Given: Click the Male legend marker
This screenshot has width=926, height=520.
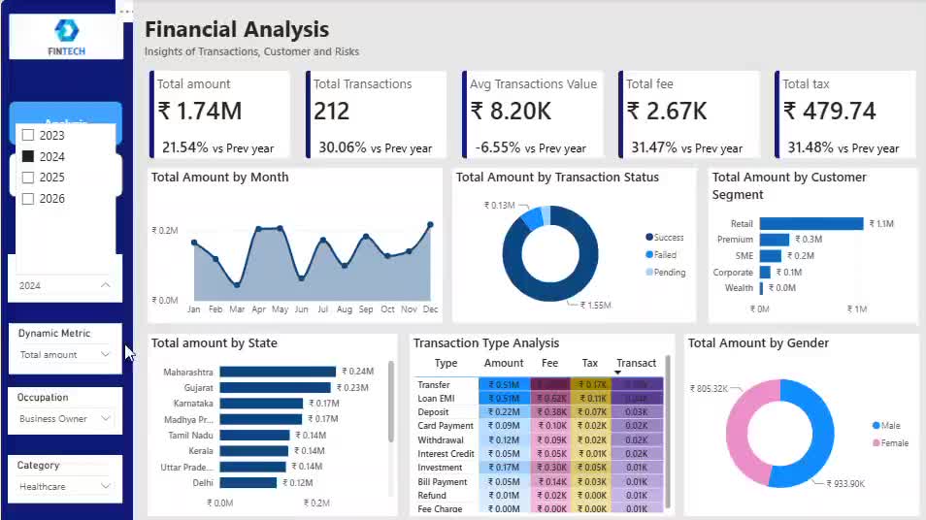Looking at the screenshot, I should (x=876, y=426).
